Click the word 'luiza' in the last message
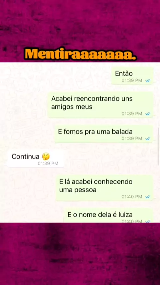Viewport: 160px width, 285px height. (x=126, y=215)
